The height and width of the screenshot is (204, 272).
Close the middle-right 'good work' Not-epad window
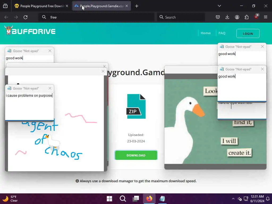click(262, 69)
